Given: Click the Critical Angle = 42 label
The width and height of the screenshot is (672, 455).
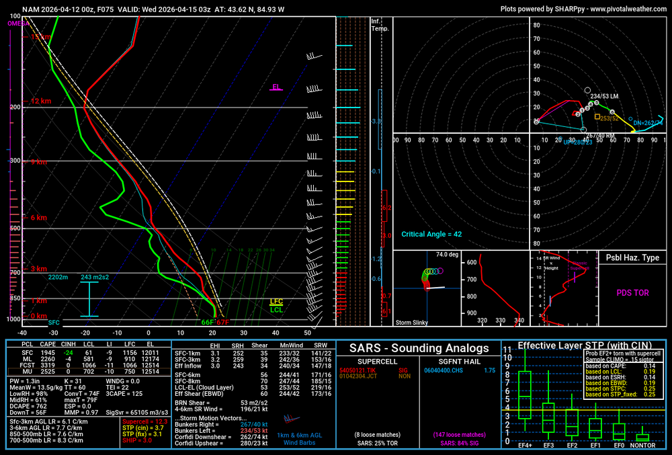Looking at the screenshot, I should tap(431, 234).
